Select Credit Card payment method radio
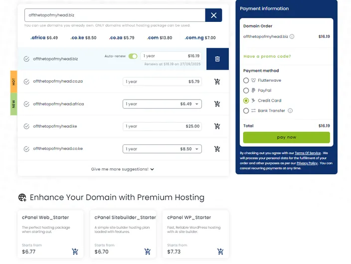351x264 pixels. (x=246, y=101)
